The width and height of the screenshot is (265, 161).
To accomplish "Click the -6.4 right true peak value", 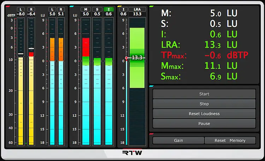I will click(x=31, y=14).
